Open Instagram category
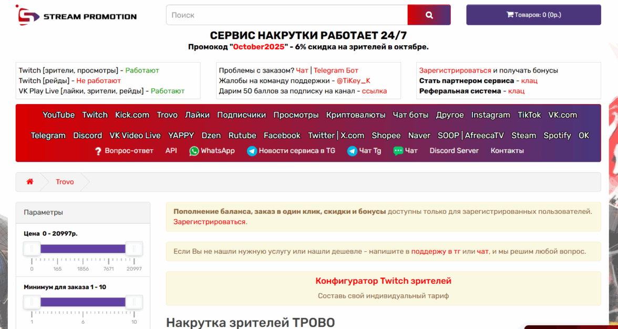This screenshot has width=618, height=329. pyautogui.click(x=491, y=115)
